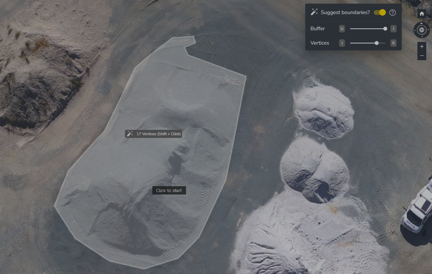Zoom out with the minus button
Viewport: 432px width, 274px height.
click(422, 56)
